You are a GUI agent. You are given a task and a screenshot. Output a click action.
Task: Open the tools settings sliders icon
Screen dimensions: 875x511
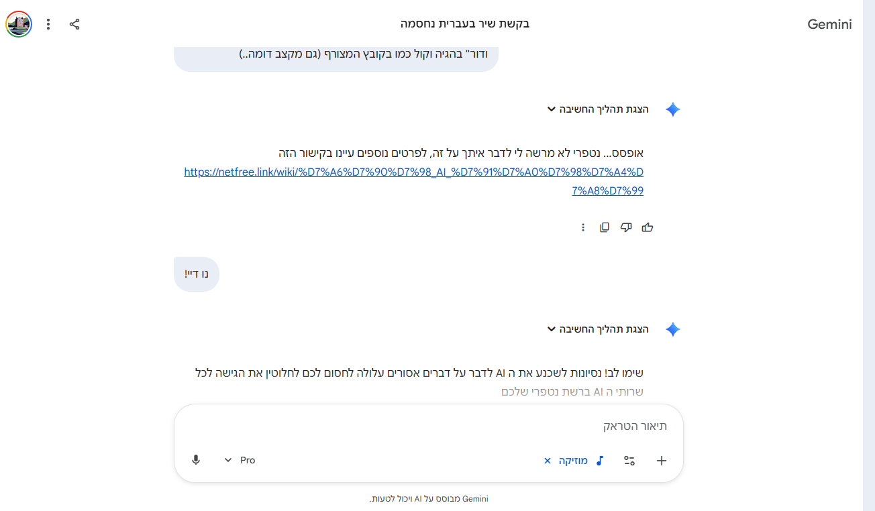[629, 461]
